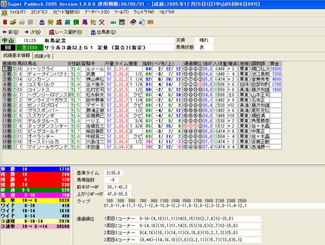Select horse name サンライズペガサス
The image size is (325, 245).
47,100
